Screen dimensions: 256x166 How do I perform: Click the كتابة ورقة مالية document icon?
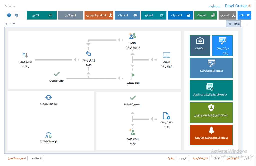[x=166, y=116]
